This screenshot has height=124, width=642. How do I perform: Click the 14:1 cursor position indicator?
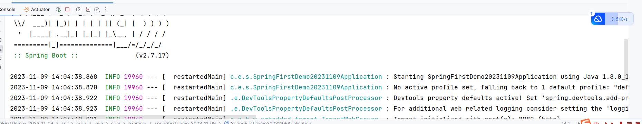pyautogui.click(x=566, y=122)
